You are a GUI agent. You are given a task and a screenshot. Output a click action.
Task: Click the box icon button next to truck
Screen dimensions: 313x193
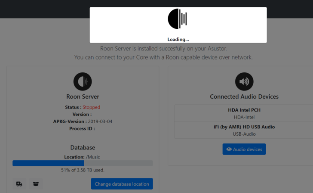(x=36, y=184)
